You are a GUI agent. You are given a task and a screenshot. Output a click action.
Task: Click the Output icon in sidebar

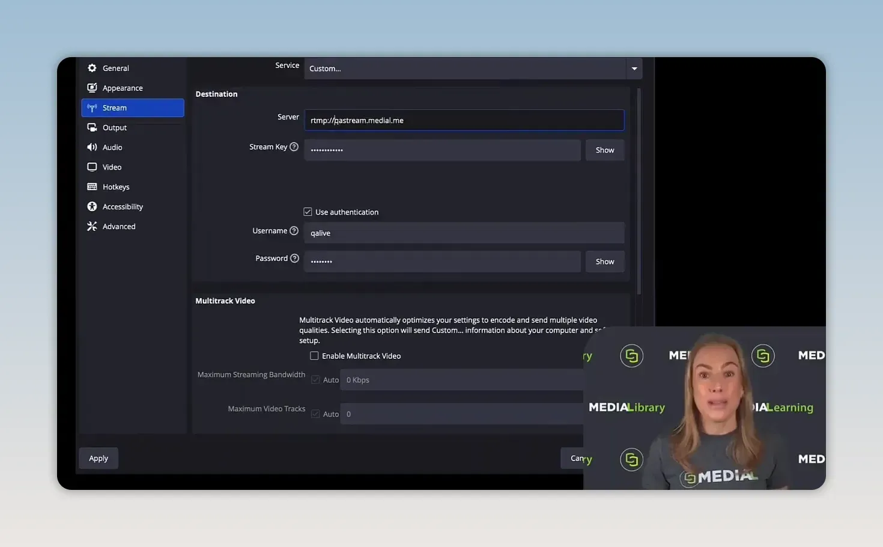tap(92, 127)
